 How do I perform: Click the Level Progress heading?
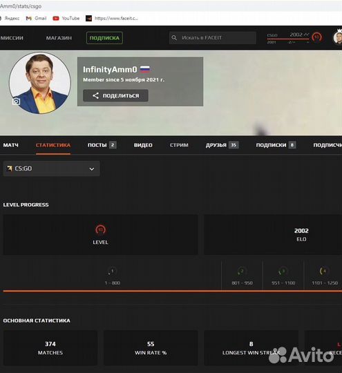(x=26, y=204)
